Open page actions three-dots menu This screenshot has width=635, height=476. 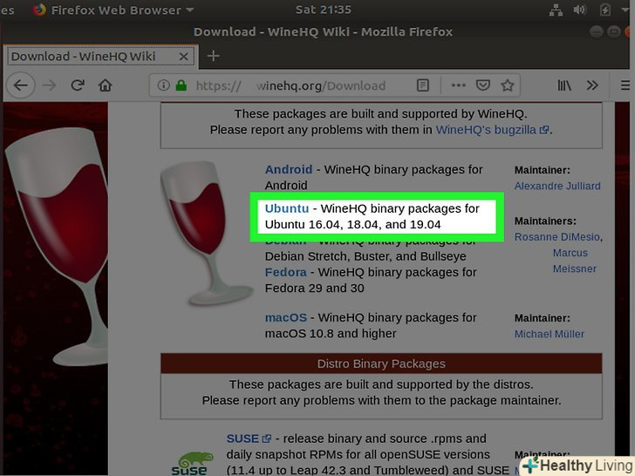[458, 85]
